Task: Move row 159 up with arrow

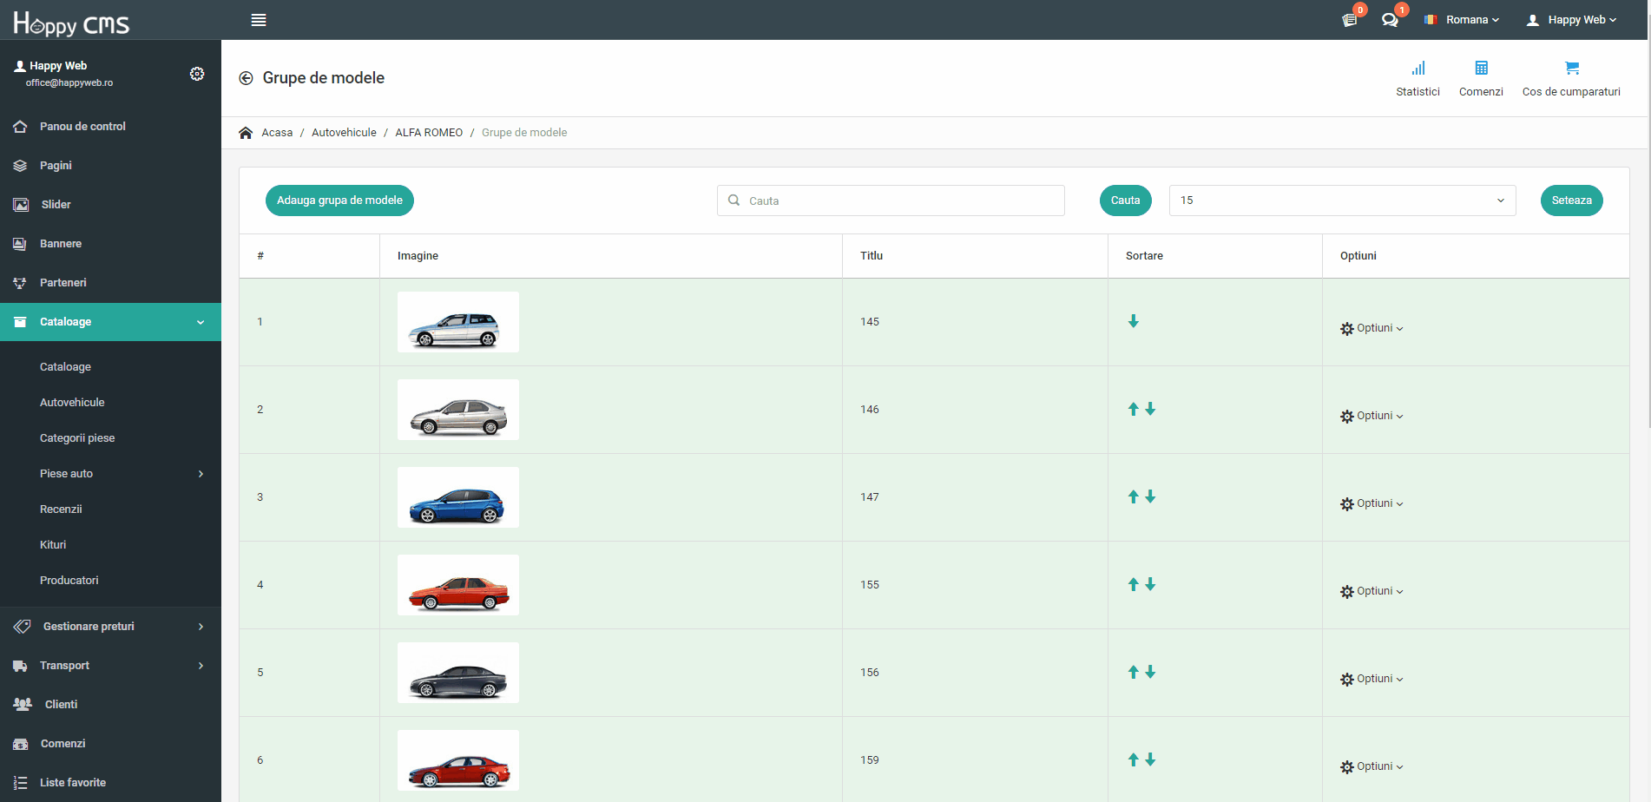Action: (1133, 759)
